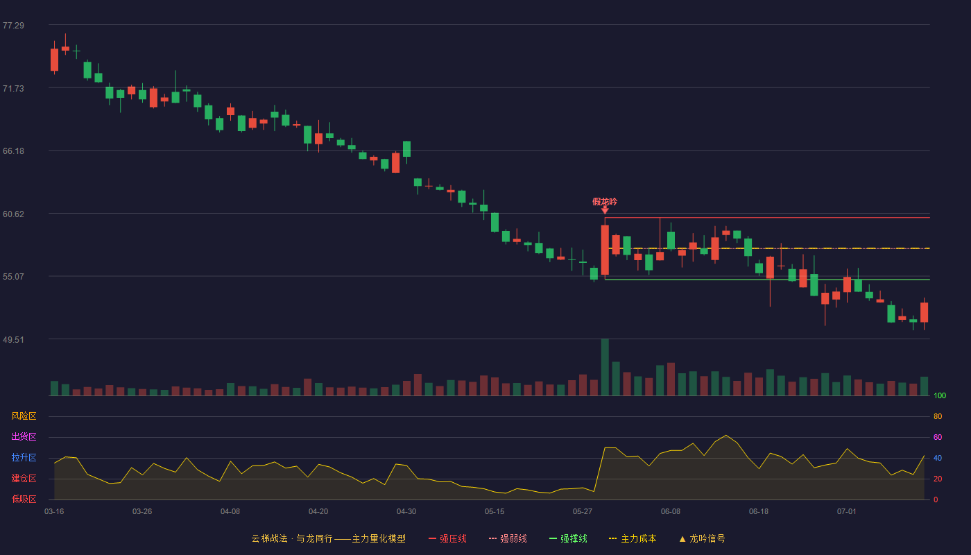Click the green dash icon beside 强撑线
971x555 pixels.
(x=553, y=538)
